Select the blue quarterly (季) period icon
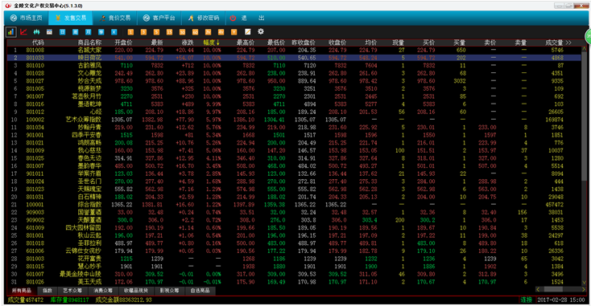The height and width of the screenshot is (306, 591). [x=101, y=32]
